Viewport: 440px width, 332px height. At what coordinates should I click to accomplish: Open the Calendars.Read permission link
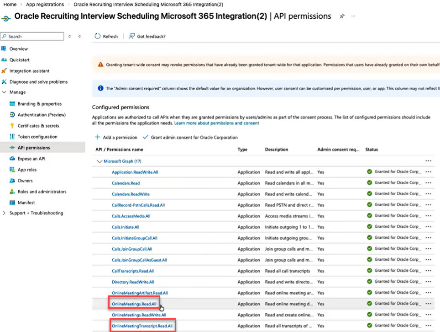[126, 183]
